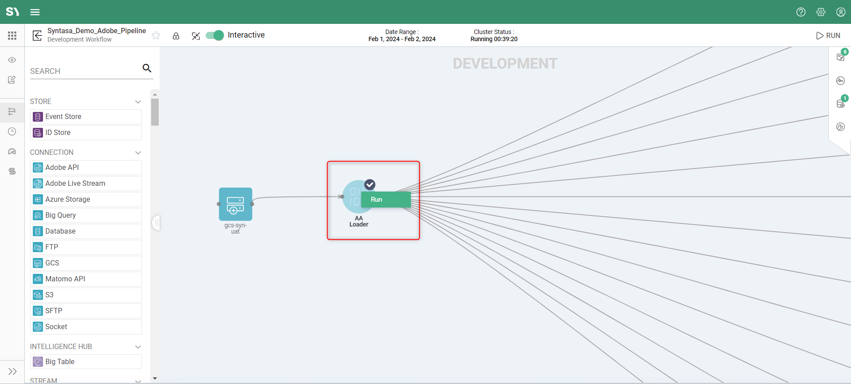Star the Syntasa_Demo_Adobe_Pipeline workflow
Viewport: 851px width, 384px height.
(156, 35)
